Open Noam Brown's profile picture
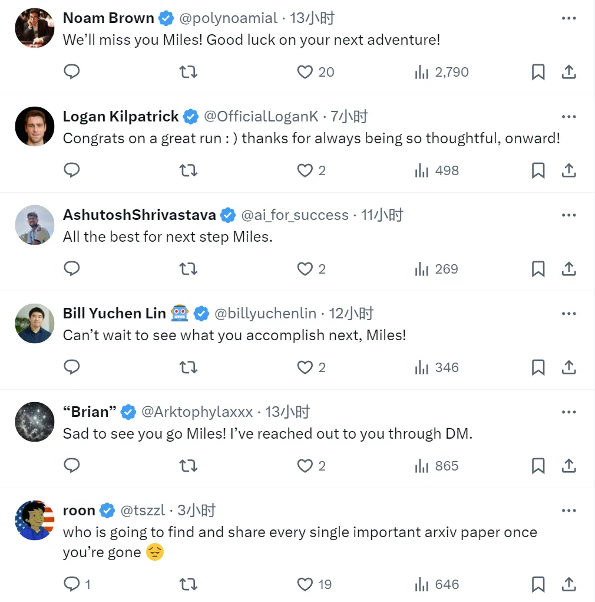Image resolution: width=595 pixels, height=602 pixels. pyautogui.click(x=35, y=28)
